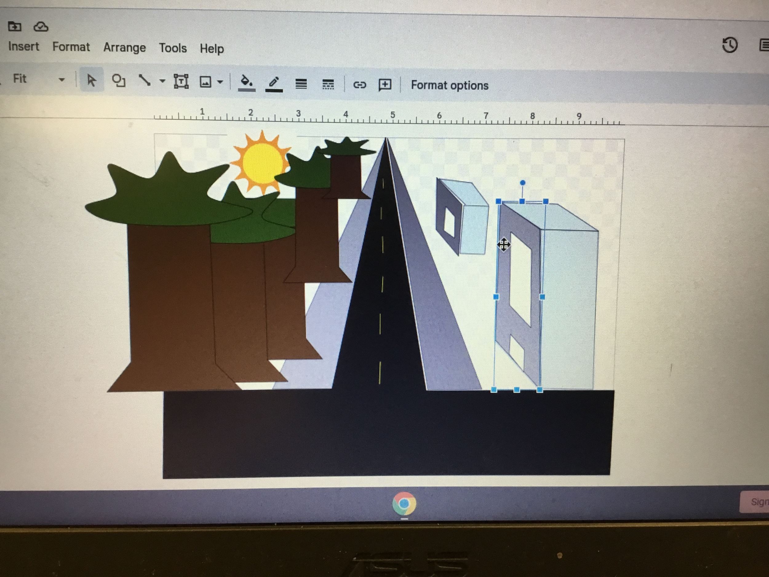Open the Help menu
The image size is (769, 577).
[212, 48]
